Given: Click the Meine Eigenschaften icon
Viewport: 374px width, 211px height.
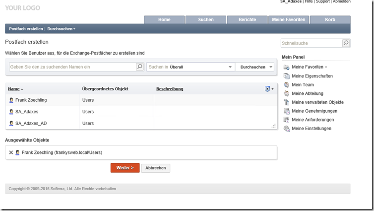Looking at the screenshot, I should coord(286,76).
